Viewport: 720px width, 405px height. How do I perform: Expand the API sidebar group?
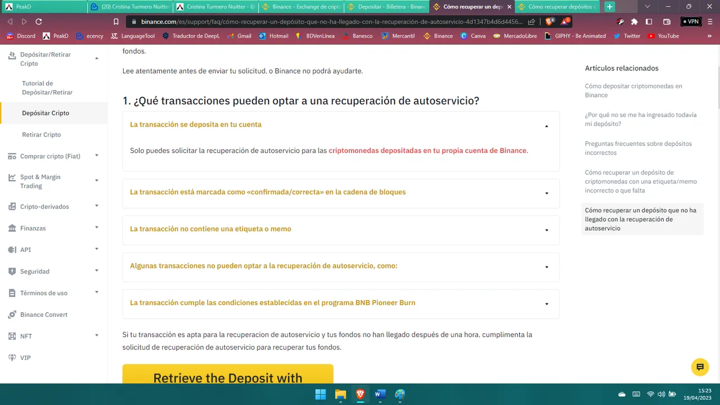click(x=97, y=249)
